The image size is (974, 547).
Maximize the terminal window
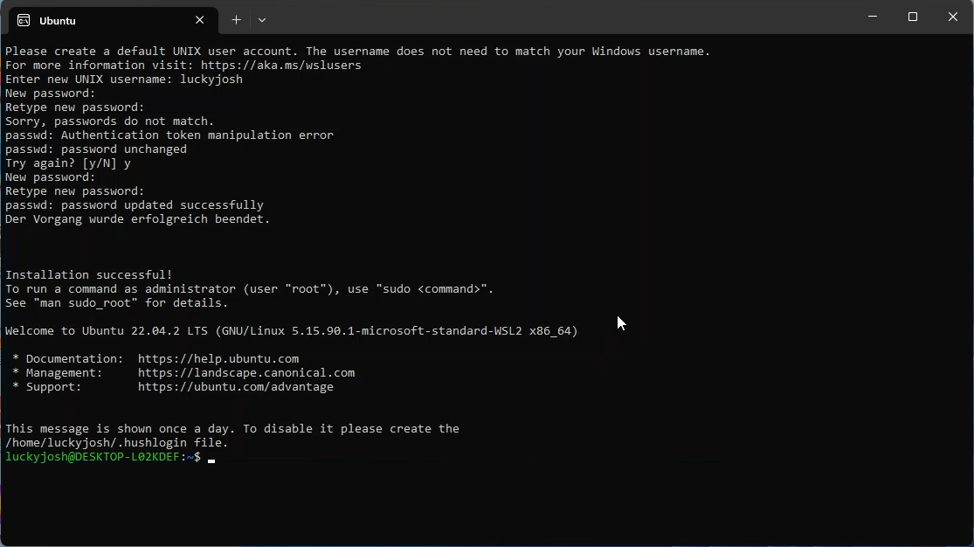pyautogui.click(x=913, y=17)
